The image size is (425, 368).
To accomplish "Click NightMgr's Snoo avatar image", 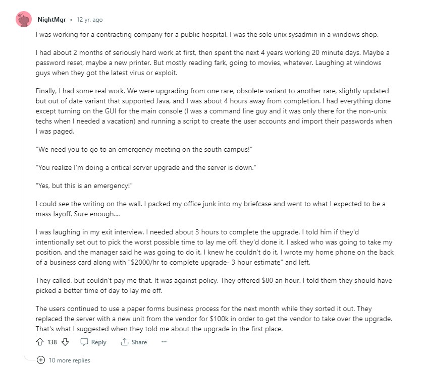I will click(24, 20).
